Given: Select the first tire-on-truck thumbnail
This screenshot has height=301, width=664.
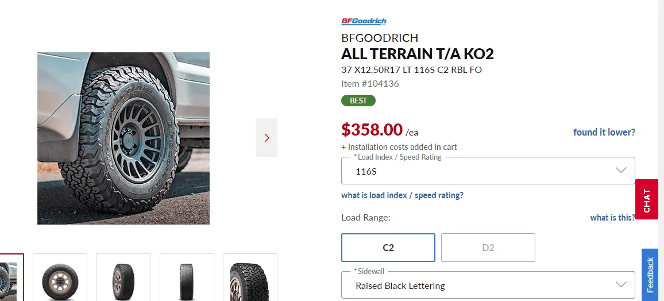Looking at the screenshot, I should click(x=11, y=278).
